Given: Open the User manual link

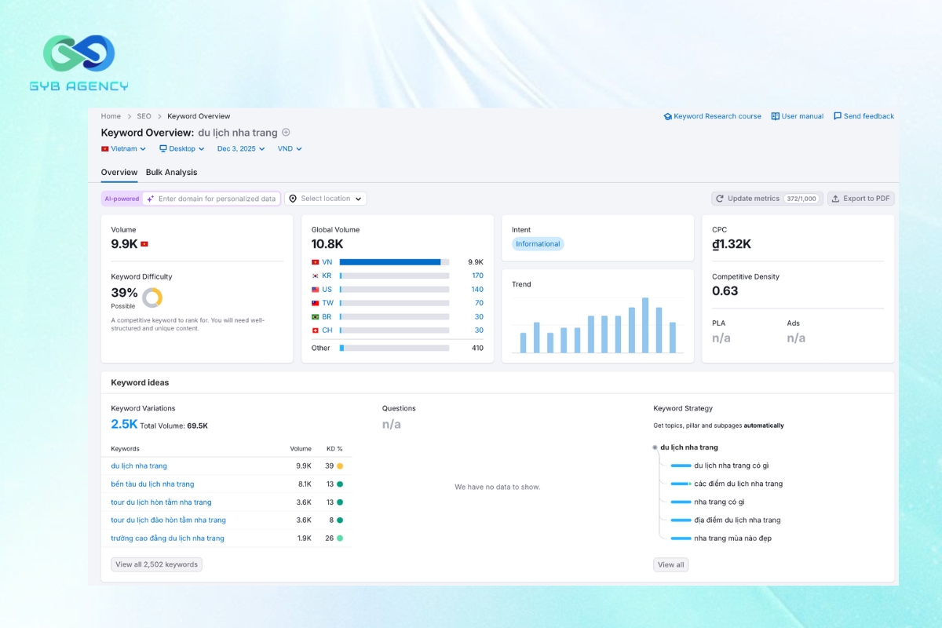Looking at the screenshot, I should [x=798, y=116].
